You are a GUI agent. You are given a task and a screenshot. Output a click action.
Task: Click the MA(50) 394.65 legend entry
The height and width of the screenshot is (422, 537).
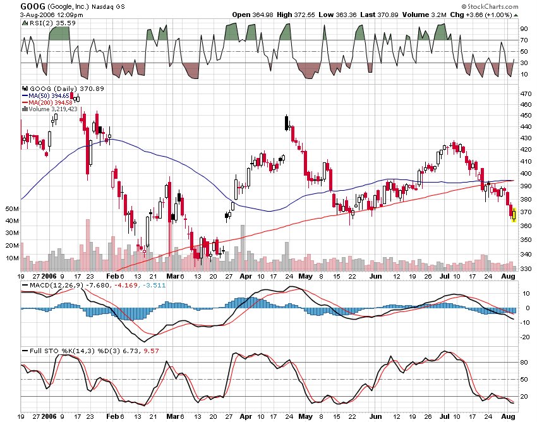(x=49, y=96)
